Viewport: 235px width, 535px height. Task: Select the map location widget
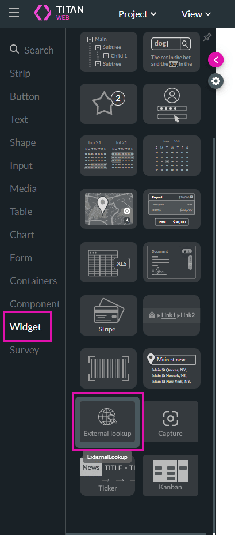point(109,209)
